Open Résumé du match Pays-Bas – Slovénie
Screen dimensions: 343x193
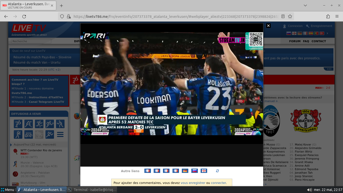(42, 57)
